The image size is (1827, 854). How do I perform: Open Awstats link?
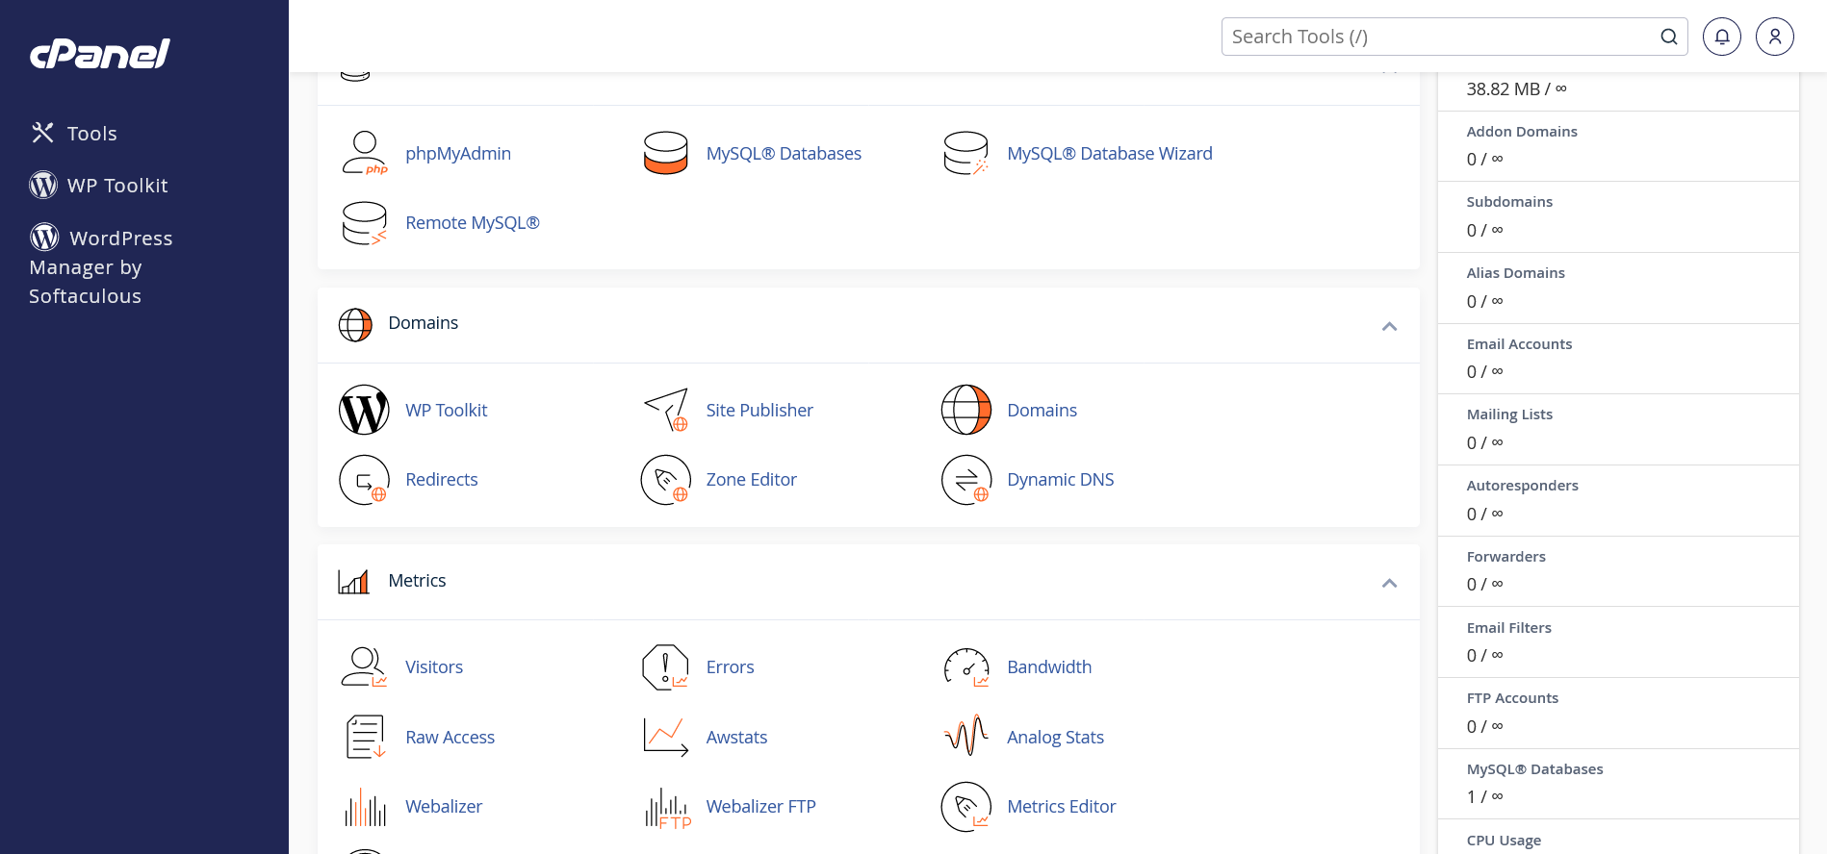tap(737, 738)
